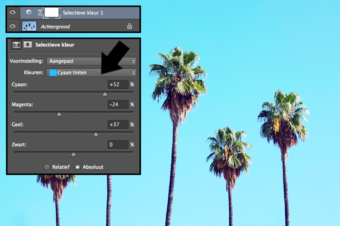The height and width of the screenshot is (226, 340).
Task: Select the Absoluut radio button
Action: point(77,167)
